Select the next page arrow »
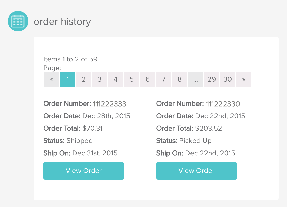The height and width of the screenshot is (207, 287). [243, 79]
